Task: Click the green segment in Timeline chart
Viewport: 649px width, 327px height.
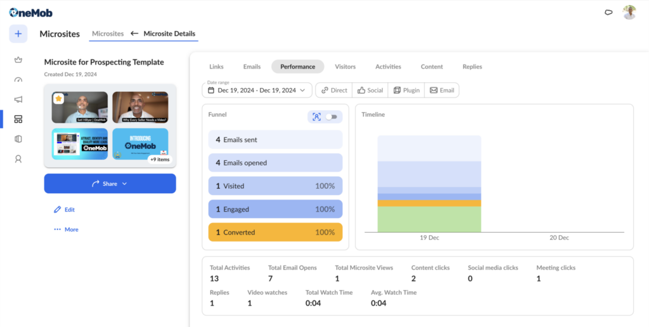Action: (429, 219)
